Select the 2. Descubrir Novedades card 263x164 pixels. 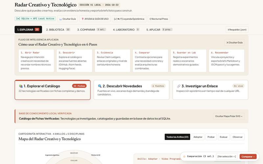tap(131, 90)
